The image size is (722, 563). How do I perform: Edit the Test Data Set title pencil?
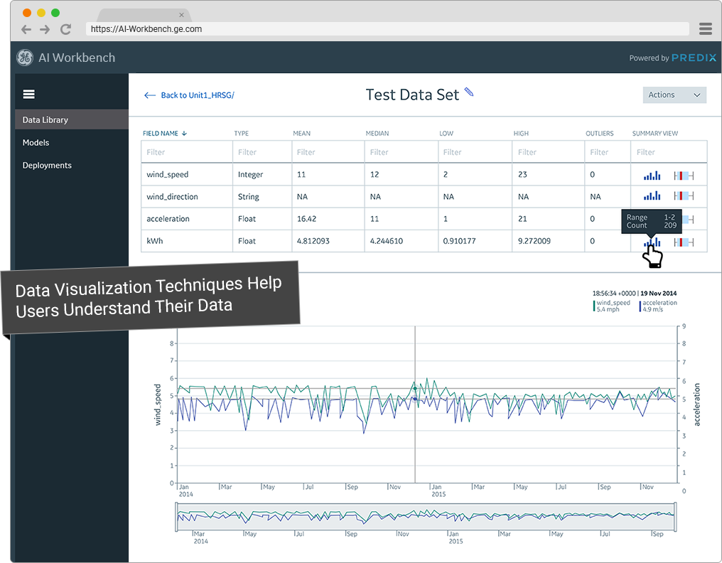pyautogui.click(x=469, y=92)
